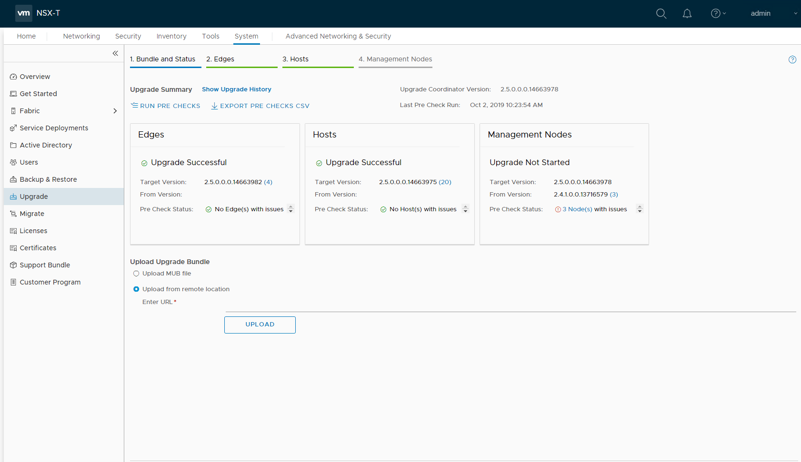Click the Users sidebar icon

click(13, 162)
